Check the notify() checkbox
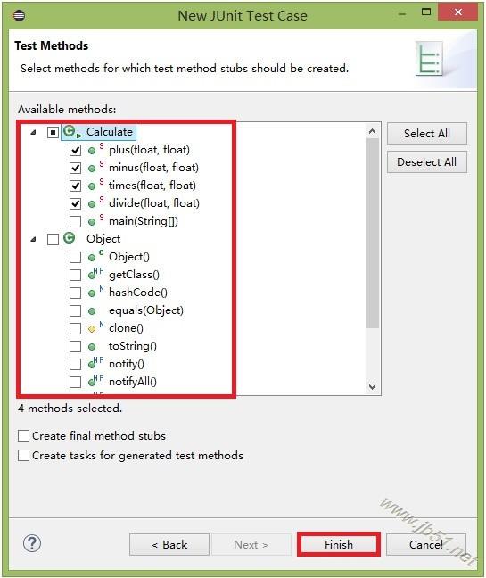This screenshot has height=578, width=486. [75, 364]
